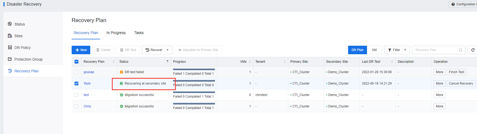
Task: Click the DR Policy document icon
Action: [10, 47]
